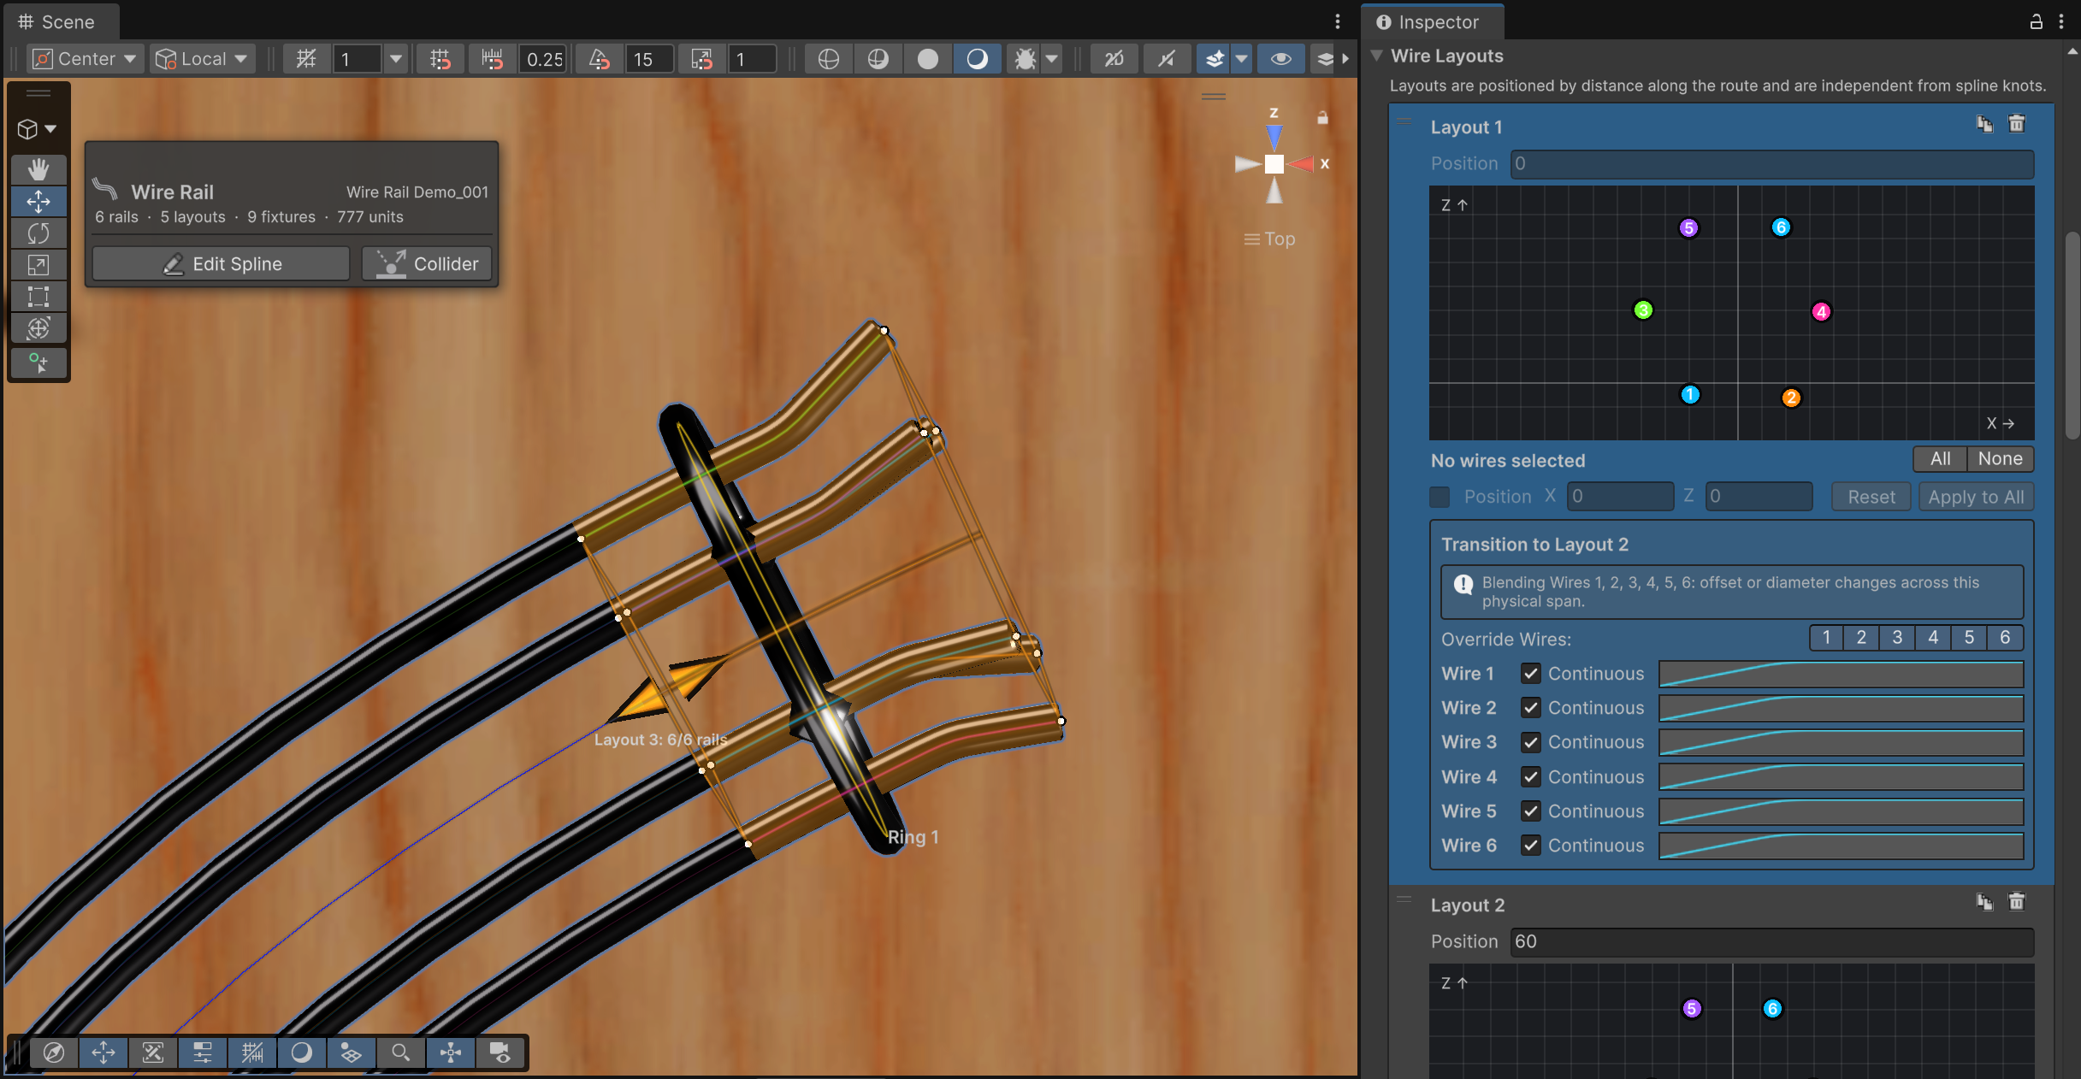This screenshot has width=2081, height=1079.
Task: Activate the custom component tool below Transform
Action: tap(38, 363)
